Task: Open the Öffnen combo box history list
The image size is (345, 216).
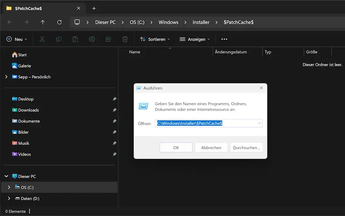Action: coord(259,123)
